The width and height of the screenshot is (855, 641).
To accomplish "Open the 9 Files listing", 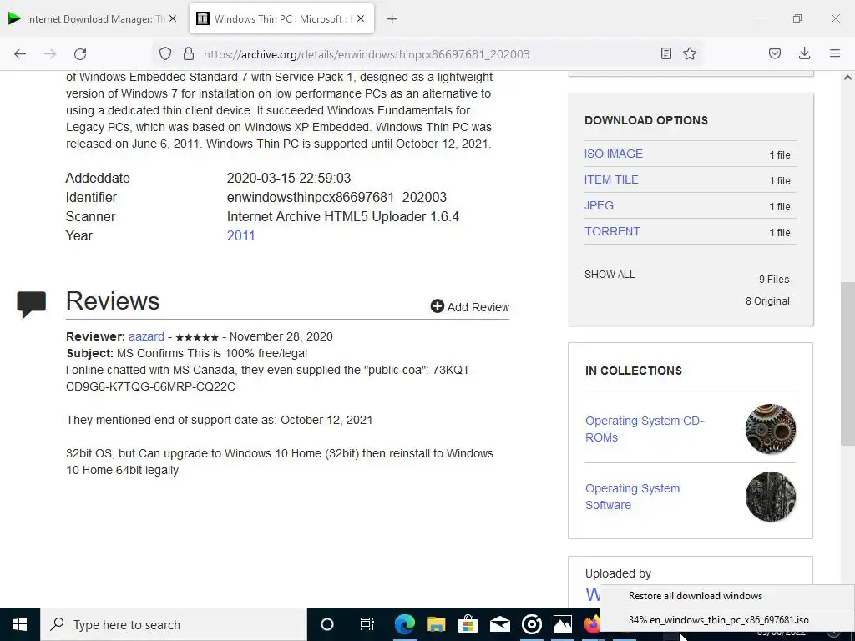I will [774, 279].
